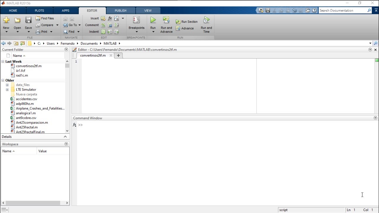
Task: Select the rad1c.m file
Action: coord(22,75)
